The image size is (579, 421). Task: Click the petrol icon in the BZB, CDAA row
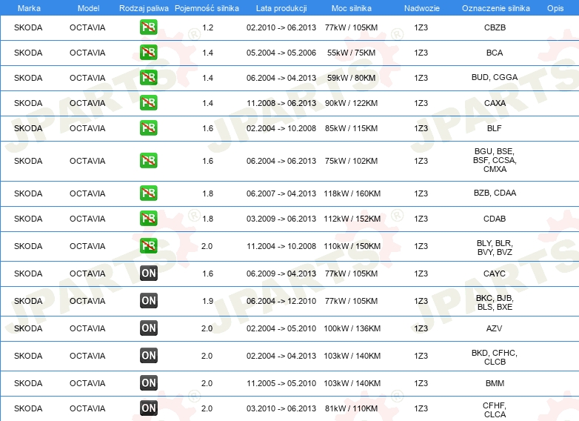point(148,193)
